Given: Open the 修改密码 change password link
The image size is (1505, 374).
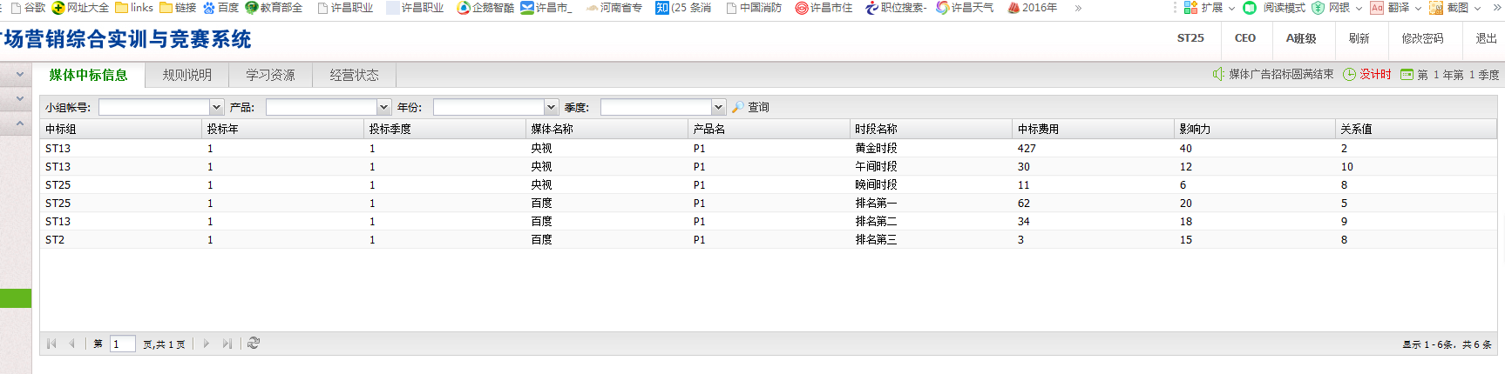Looking at the screenshot, I should [1422, 38].
